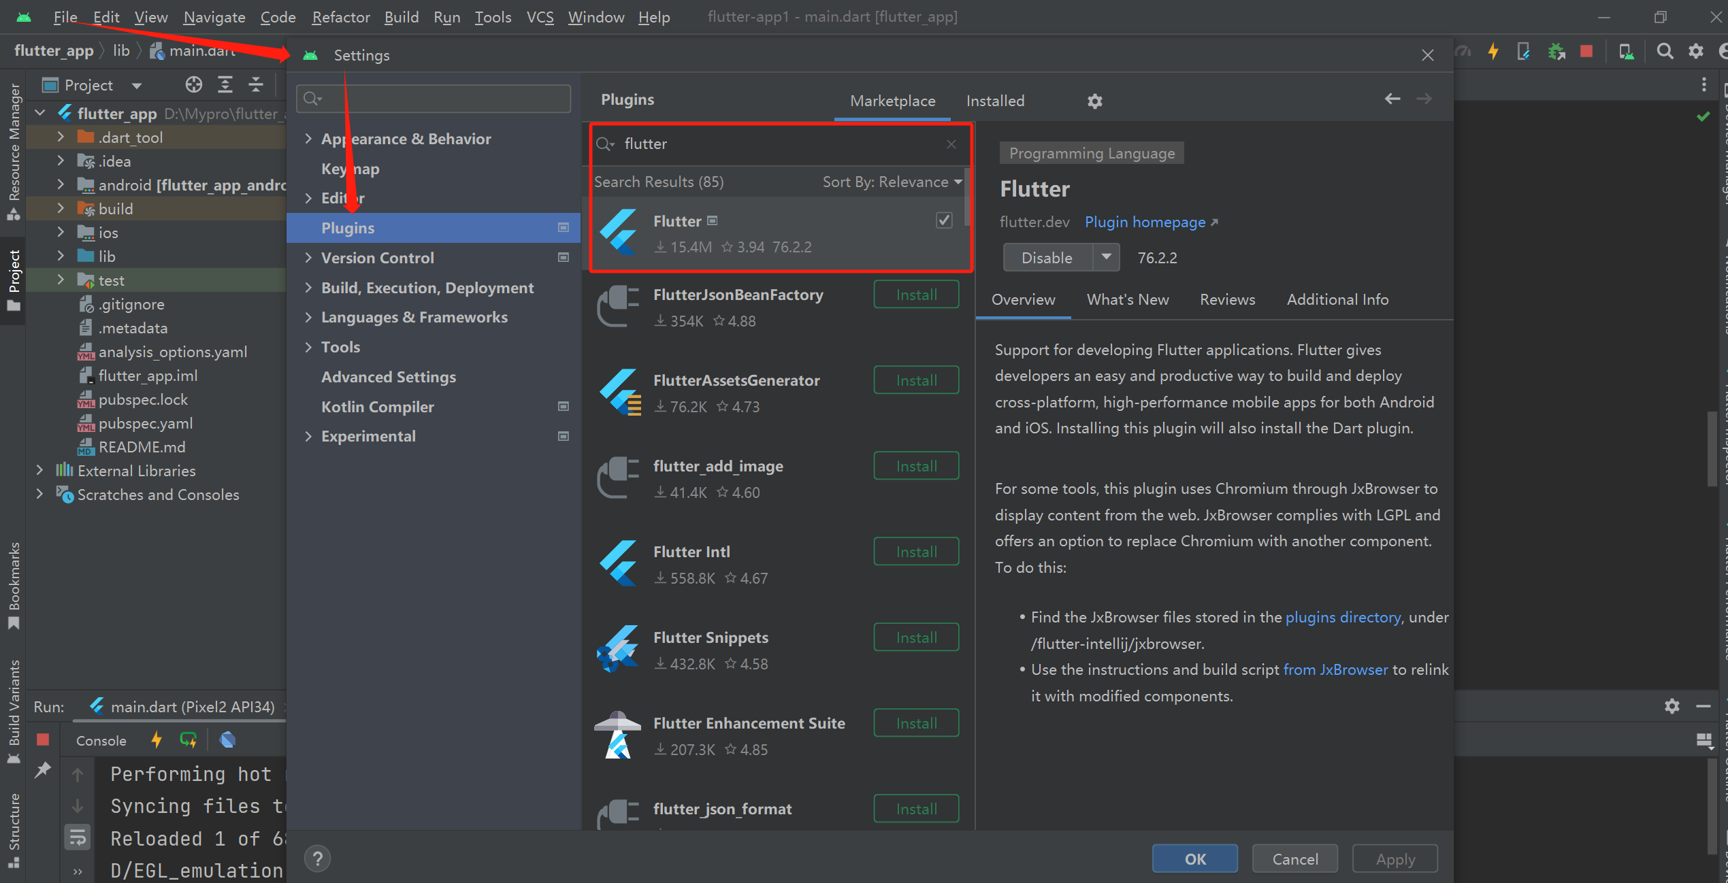The image size is (1728, 883).
Task: Switch to the Installed plugins tab
Action: 995,100
